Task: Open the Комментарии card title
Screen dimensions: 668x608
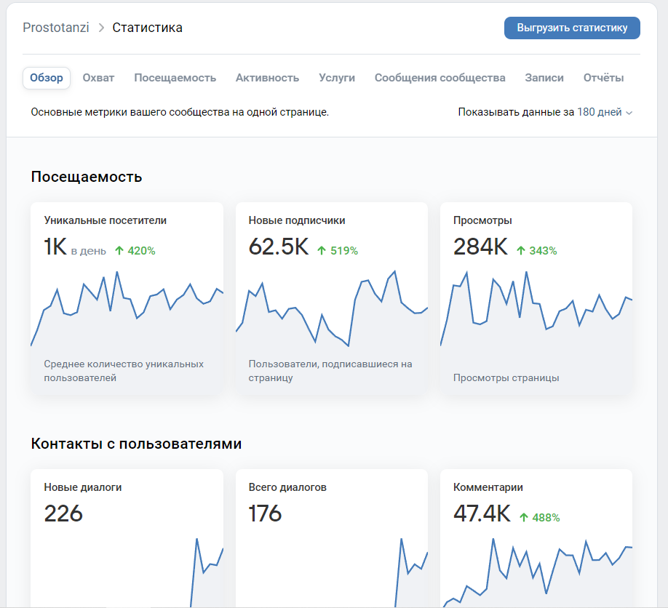Action: click(x=488, y=487)
